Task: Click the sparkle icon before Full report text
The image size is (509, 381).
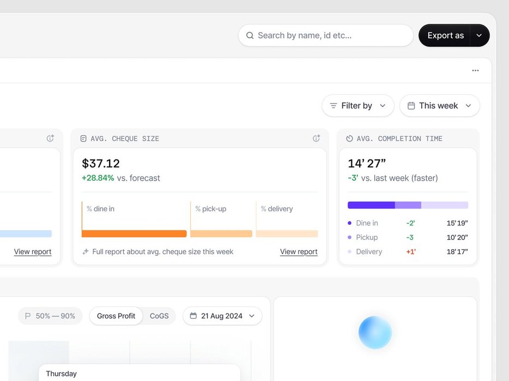Action: pyautogui.click(x=85, y=251)
